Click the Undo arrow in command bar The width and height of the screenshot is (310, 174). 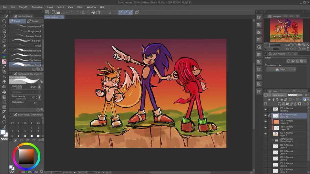72,12
